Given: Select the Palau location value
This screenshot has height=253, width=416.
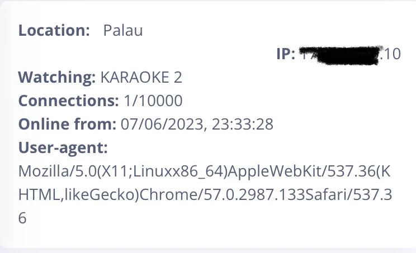Looking at the screenshot, I should 123,30.
